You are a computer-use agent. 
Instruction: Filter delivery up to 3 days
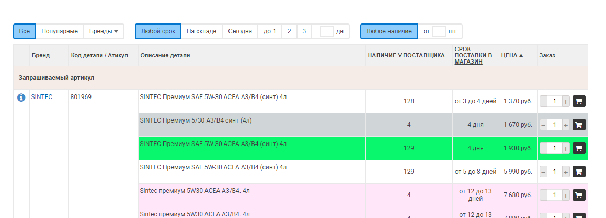click(304, 31)
